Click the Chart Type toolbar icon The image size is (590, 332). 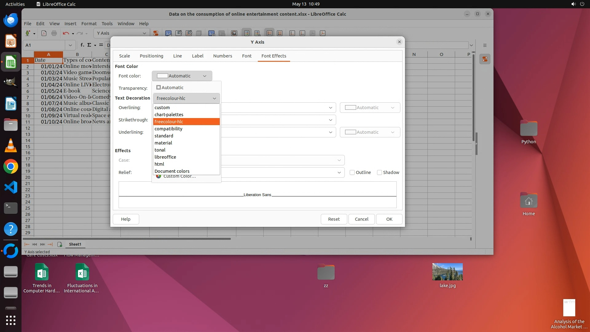(168, 33)
